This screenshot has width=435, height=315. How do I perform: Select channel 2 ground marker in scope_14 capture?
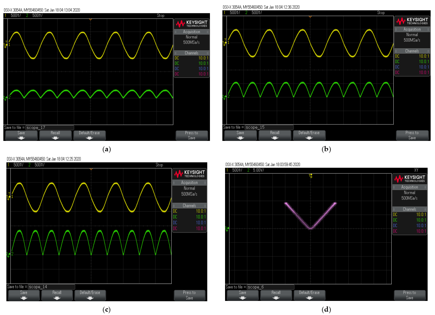(9, 254)
